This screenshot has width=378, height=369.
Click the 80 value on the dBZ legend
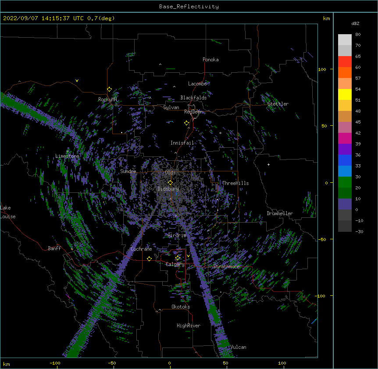pyautogui.click(x=358, y=35)
